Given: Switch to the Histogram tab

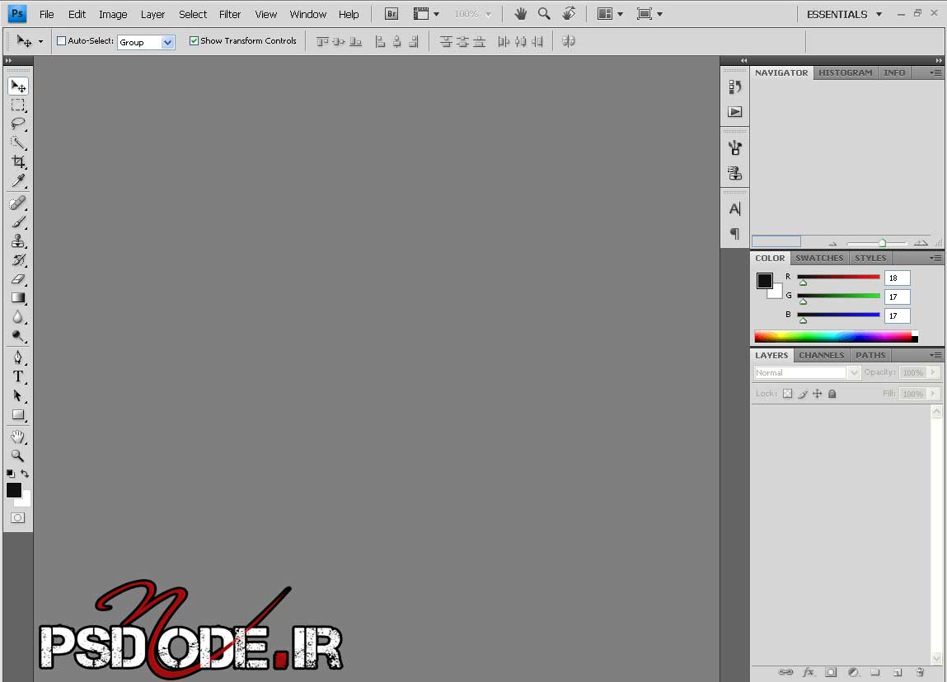Looking at the screenshot, I should coord(845,72).
